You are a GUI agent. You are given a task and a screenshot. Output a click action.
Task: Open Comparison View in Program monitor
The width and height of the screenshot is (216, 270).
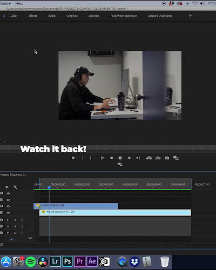176,158
